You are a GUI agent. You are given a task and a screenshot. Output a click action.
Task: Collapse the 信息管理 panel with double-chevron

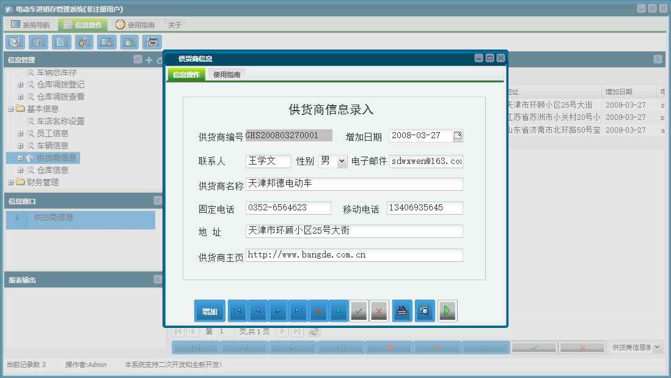click(137, 59)
